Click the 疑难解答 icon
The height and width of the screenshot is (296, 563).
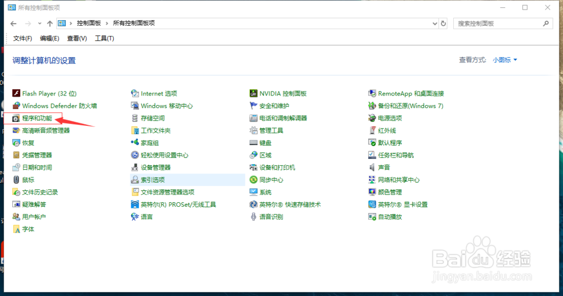click(x=16, y=204)
